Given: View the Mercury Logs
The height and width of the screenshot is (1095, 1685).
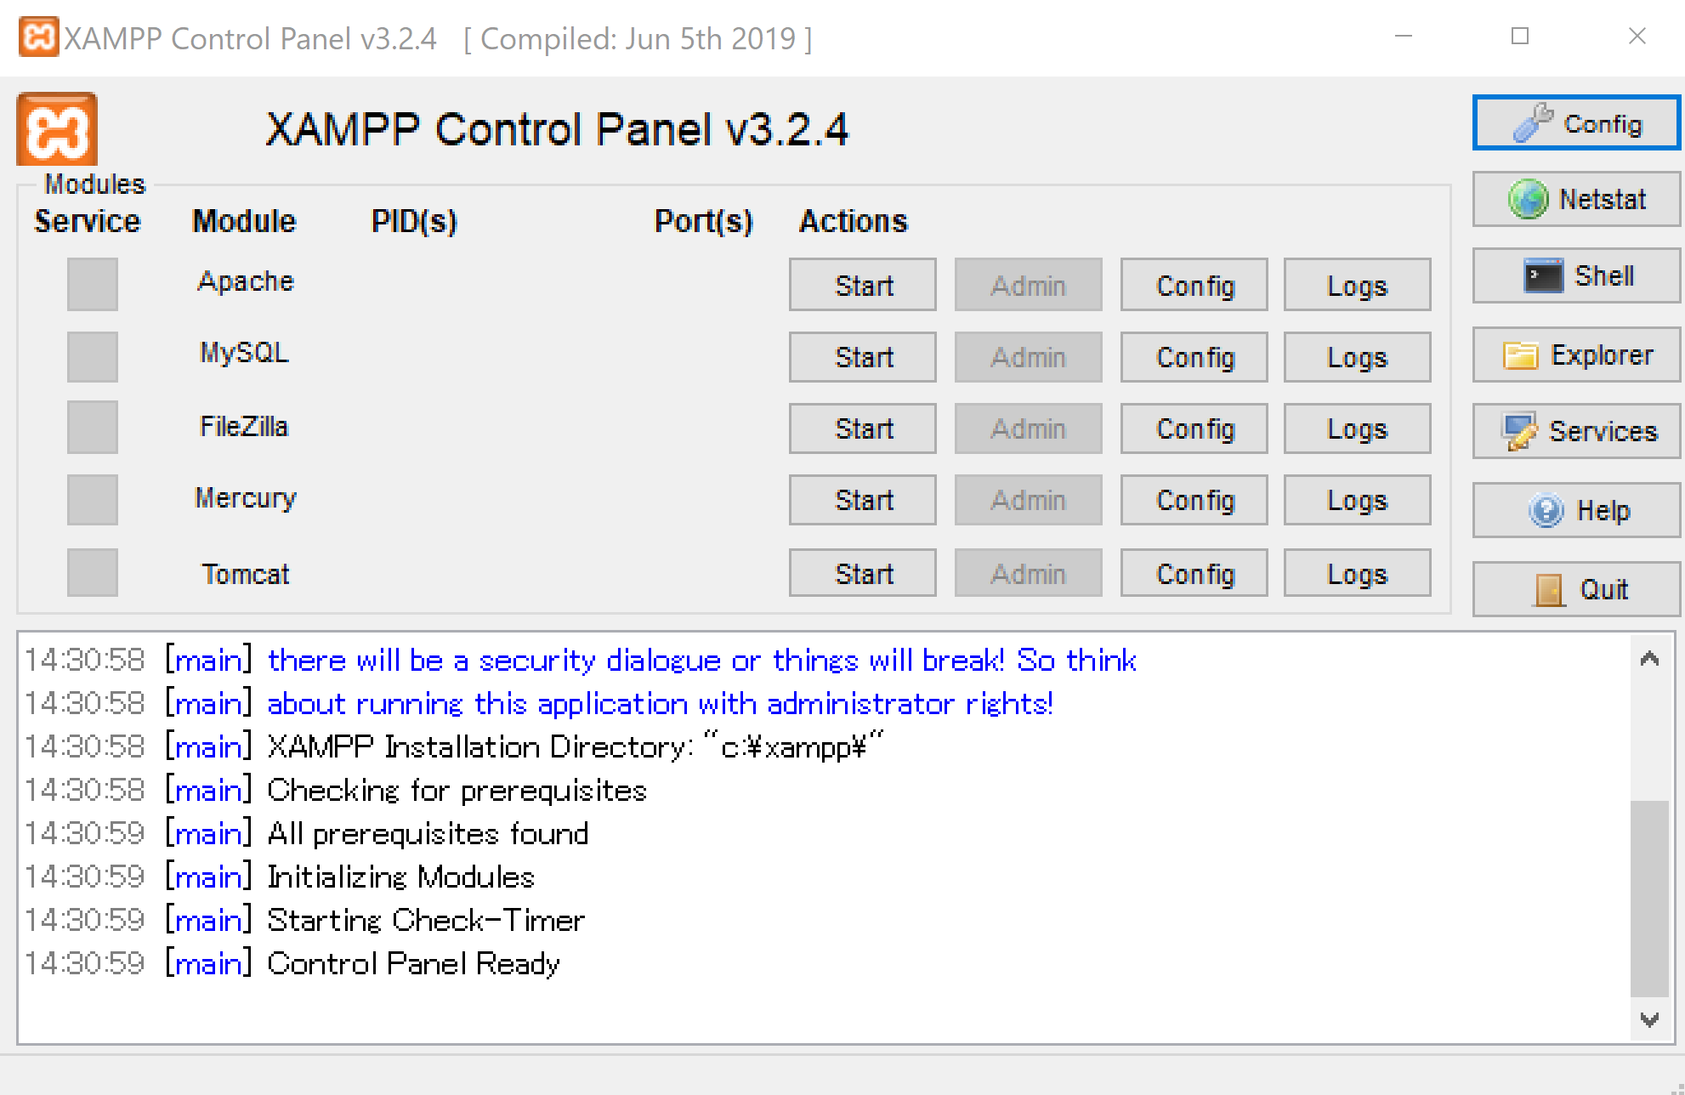Looking at the screenshot, I should point(1357,499).
